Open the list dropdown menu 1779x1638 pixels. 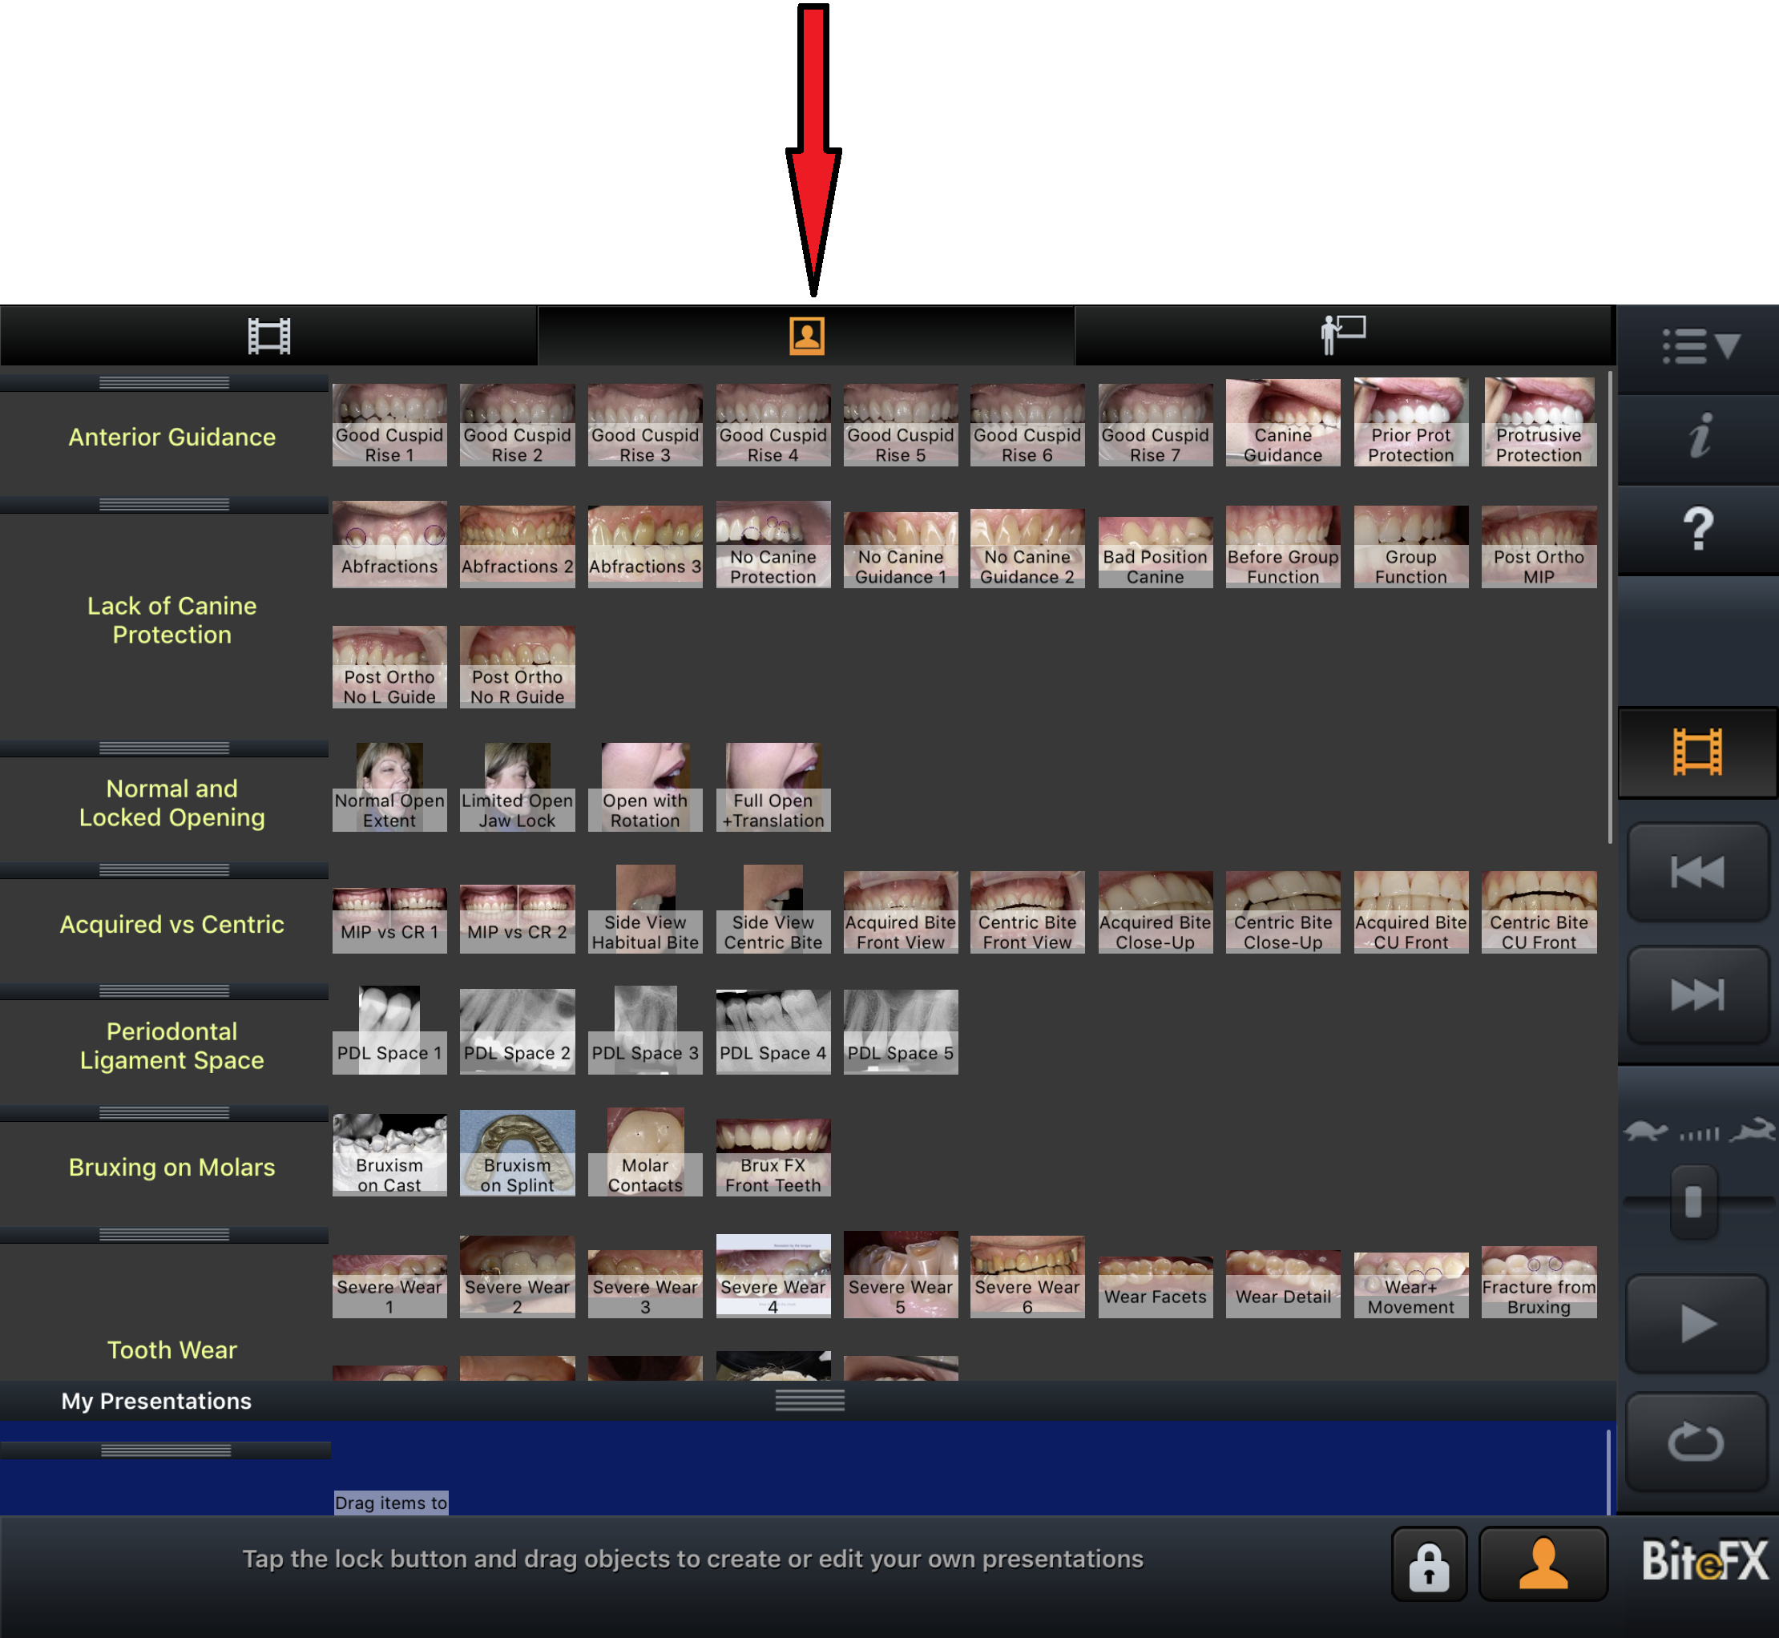point(1698,346)
